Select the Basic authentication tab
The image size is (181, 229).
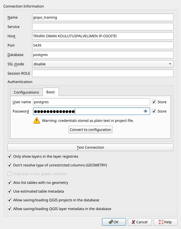pyautogui.click(x=51, y=92)
